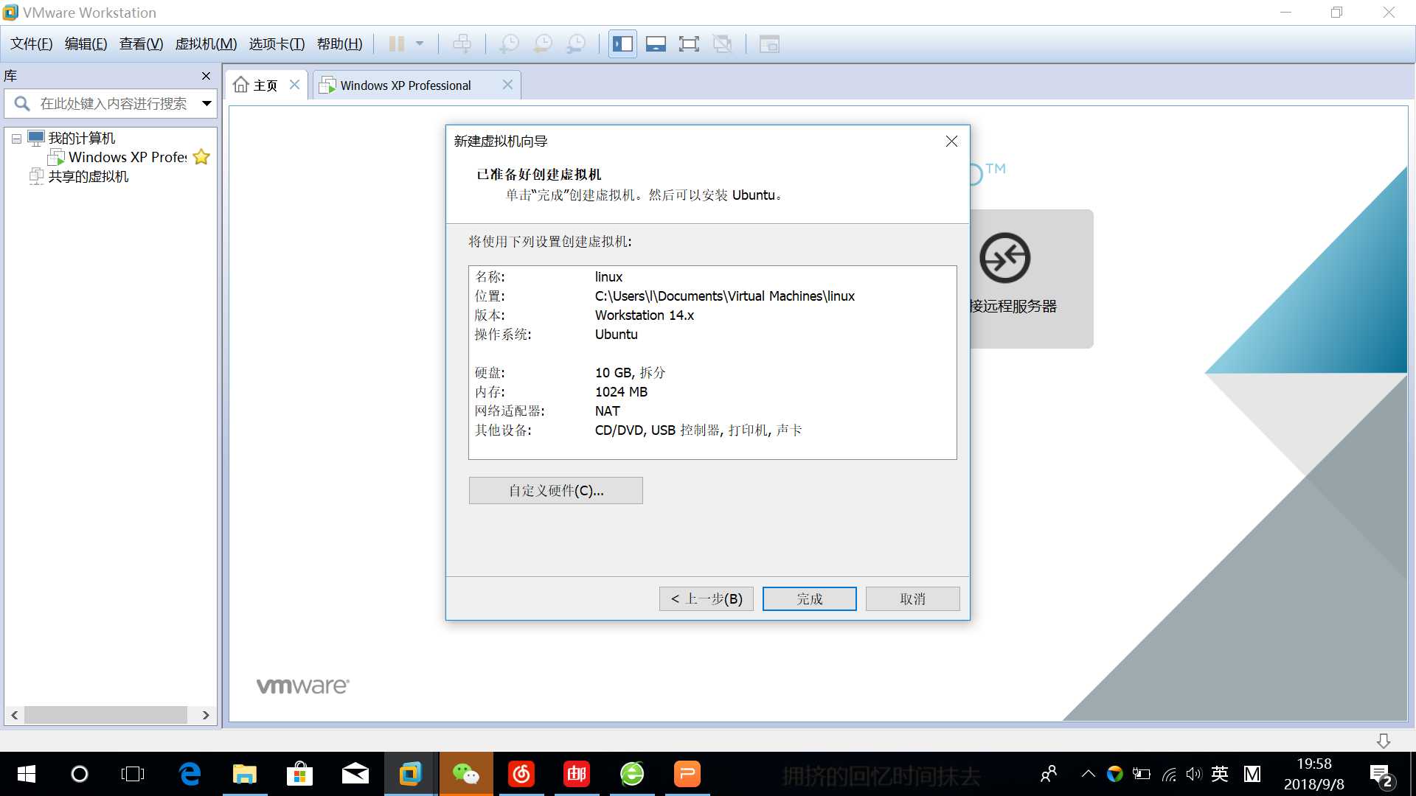Screen dimensions: 1416x796
Task: Toggle the library sidebar view icon
Action: (622, 44)
